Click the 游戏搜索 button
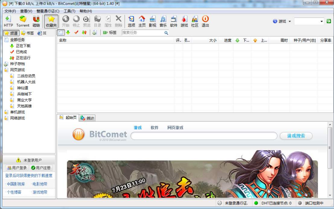 296,136
